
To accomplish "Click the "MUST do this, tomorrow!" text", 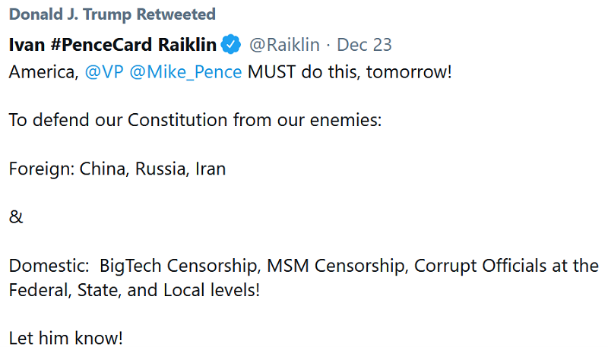I will [350, 73].
